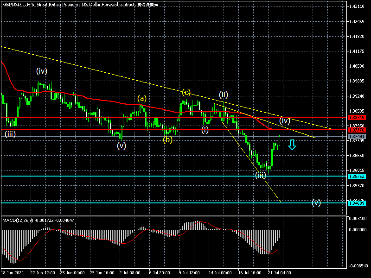Select the red 1.37775 price tag
Viewport: 371px width, 278px height.
(356, 132)
